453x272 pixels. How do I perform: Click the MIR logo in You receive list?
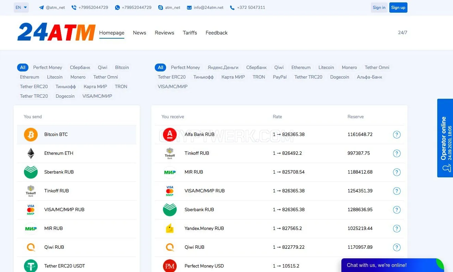(x=170, y=172)
